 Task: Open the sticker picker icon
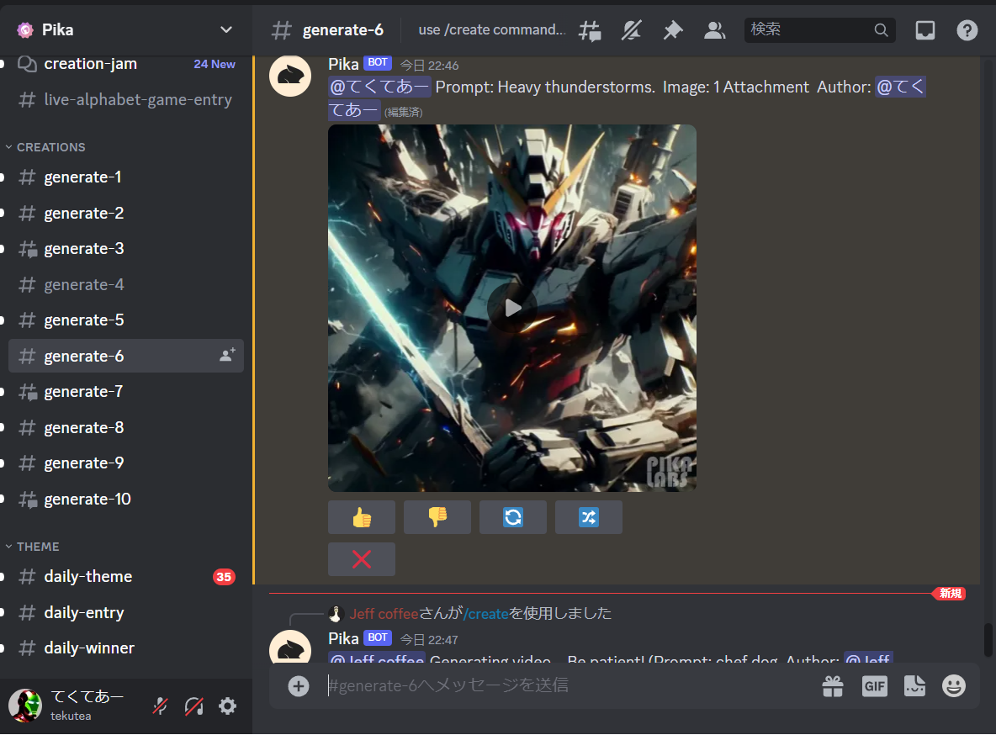(914, 686)
